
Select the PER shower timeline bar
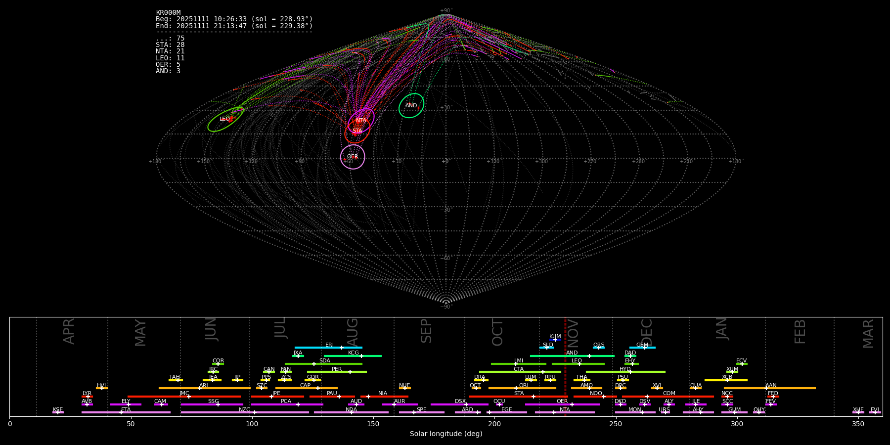pyautogui.click(x=337, y=372)
